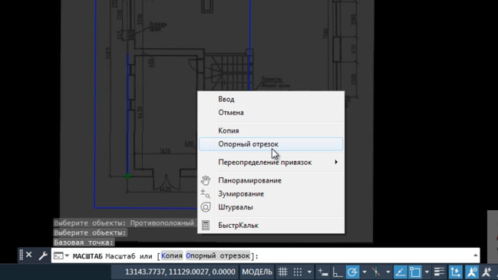Toggle annotation scale auto-add icon
Viewport: 498px width, 280px height.
tap(486, 272)
